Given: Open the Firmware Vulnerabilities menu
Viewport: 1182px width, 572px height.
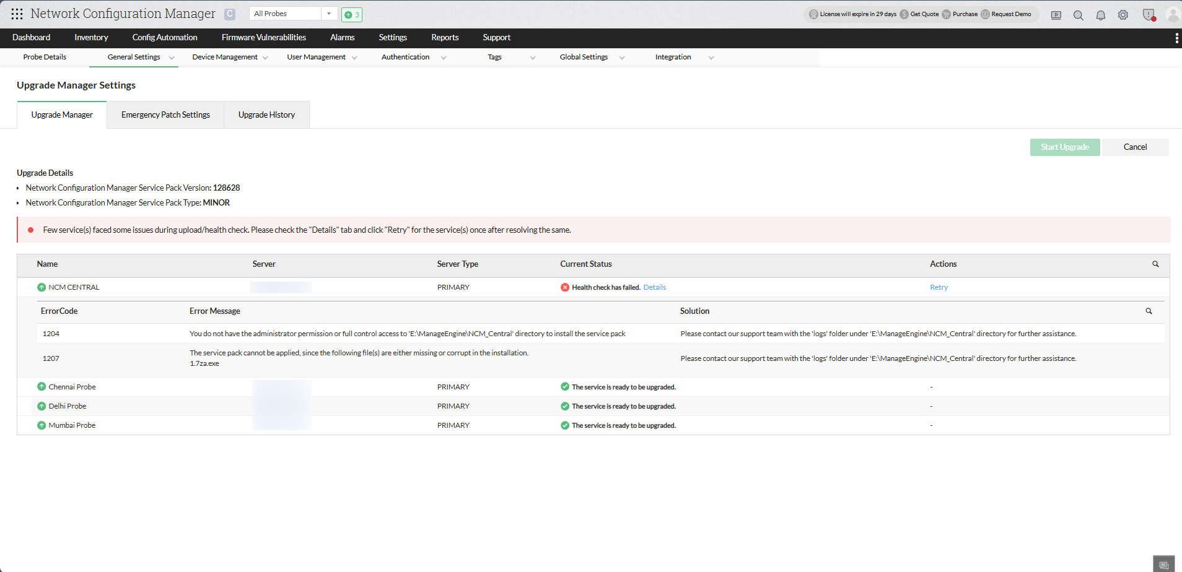Looking at the screenshot, I should point(264,38).
